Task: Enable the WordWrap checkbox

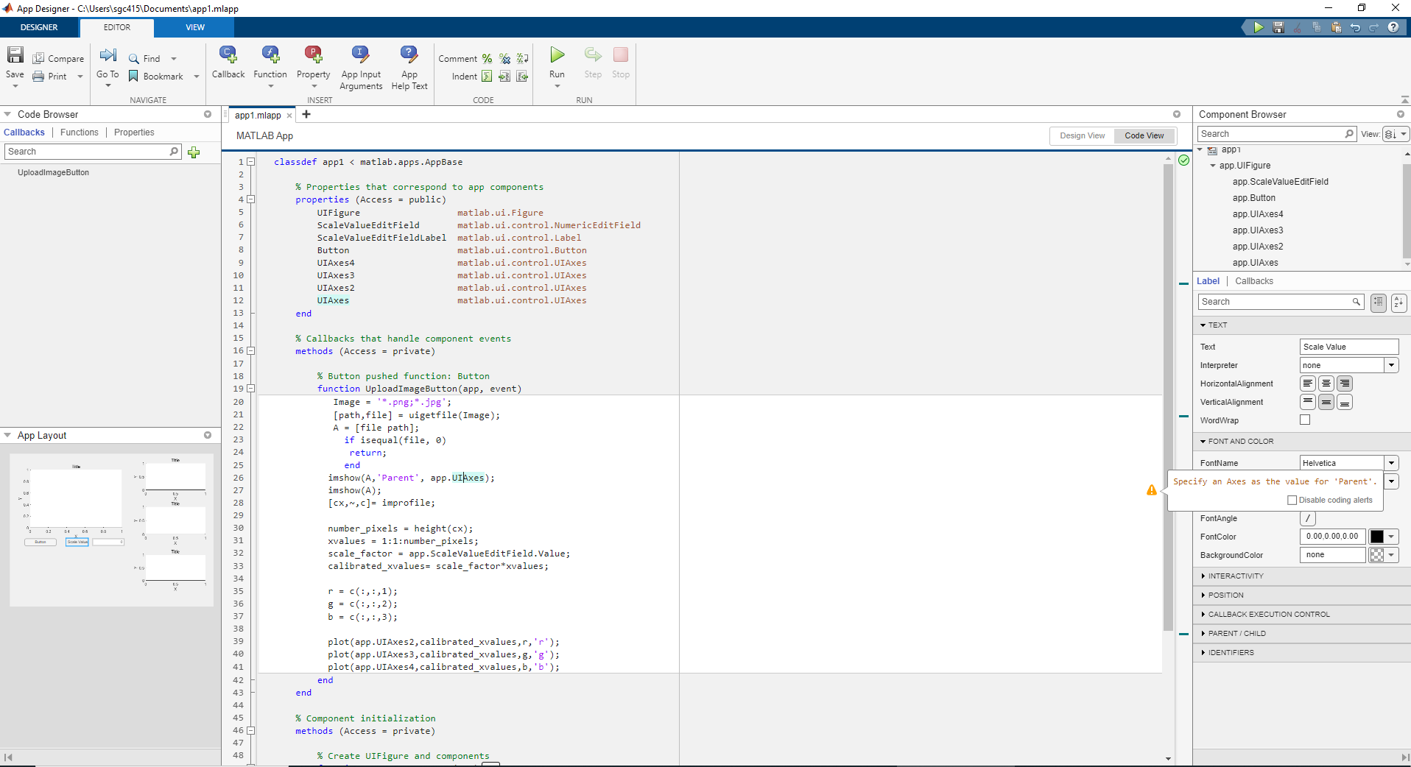Action: click(x=1305, y=420)
